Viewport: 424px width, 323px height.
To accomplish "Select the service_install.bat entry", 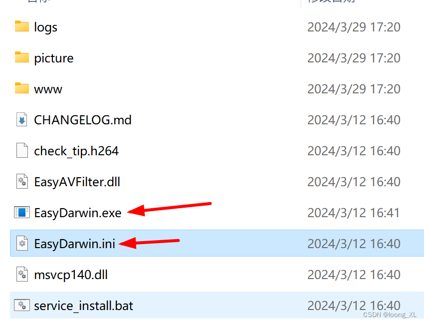I will pos(83,305).
